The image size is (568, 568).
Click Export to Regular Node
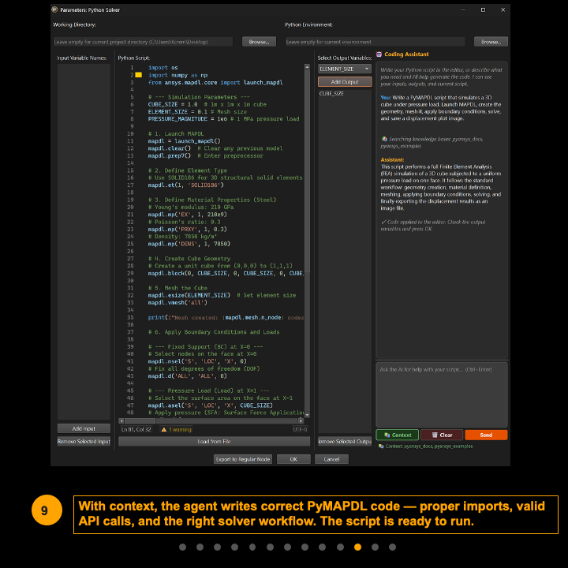pos(243,459)
